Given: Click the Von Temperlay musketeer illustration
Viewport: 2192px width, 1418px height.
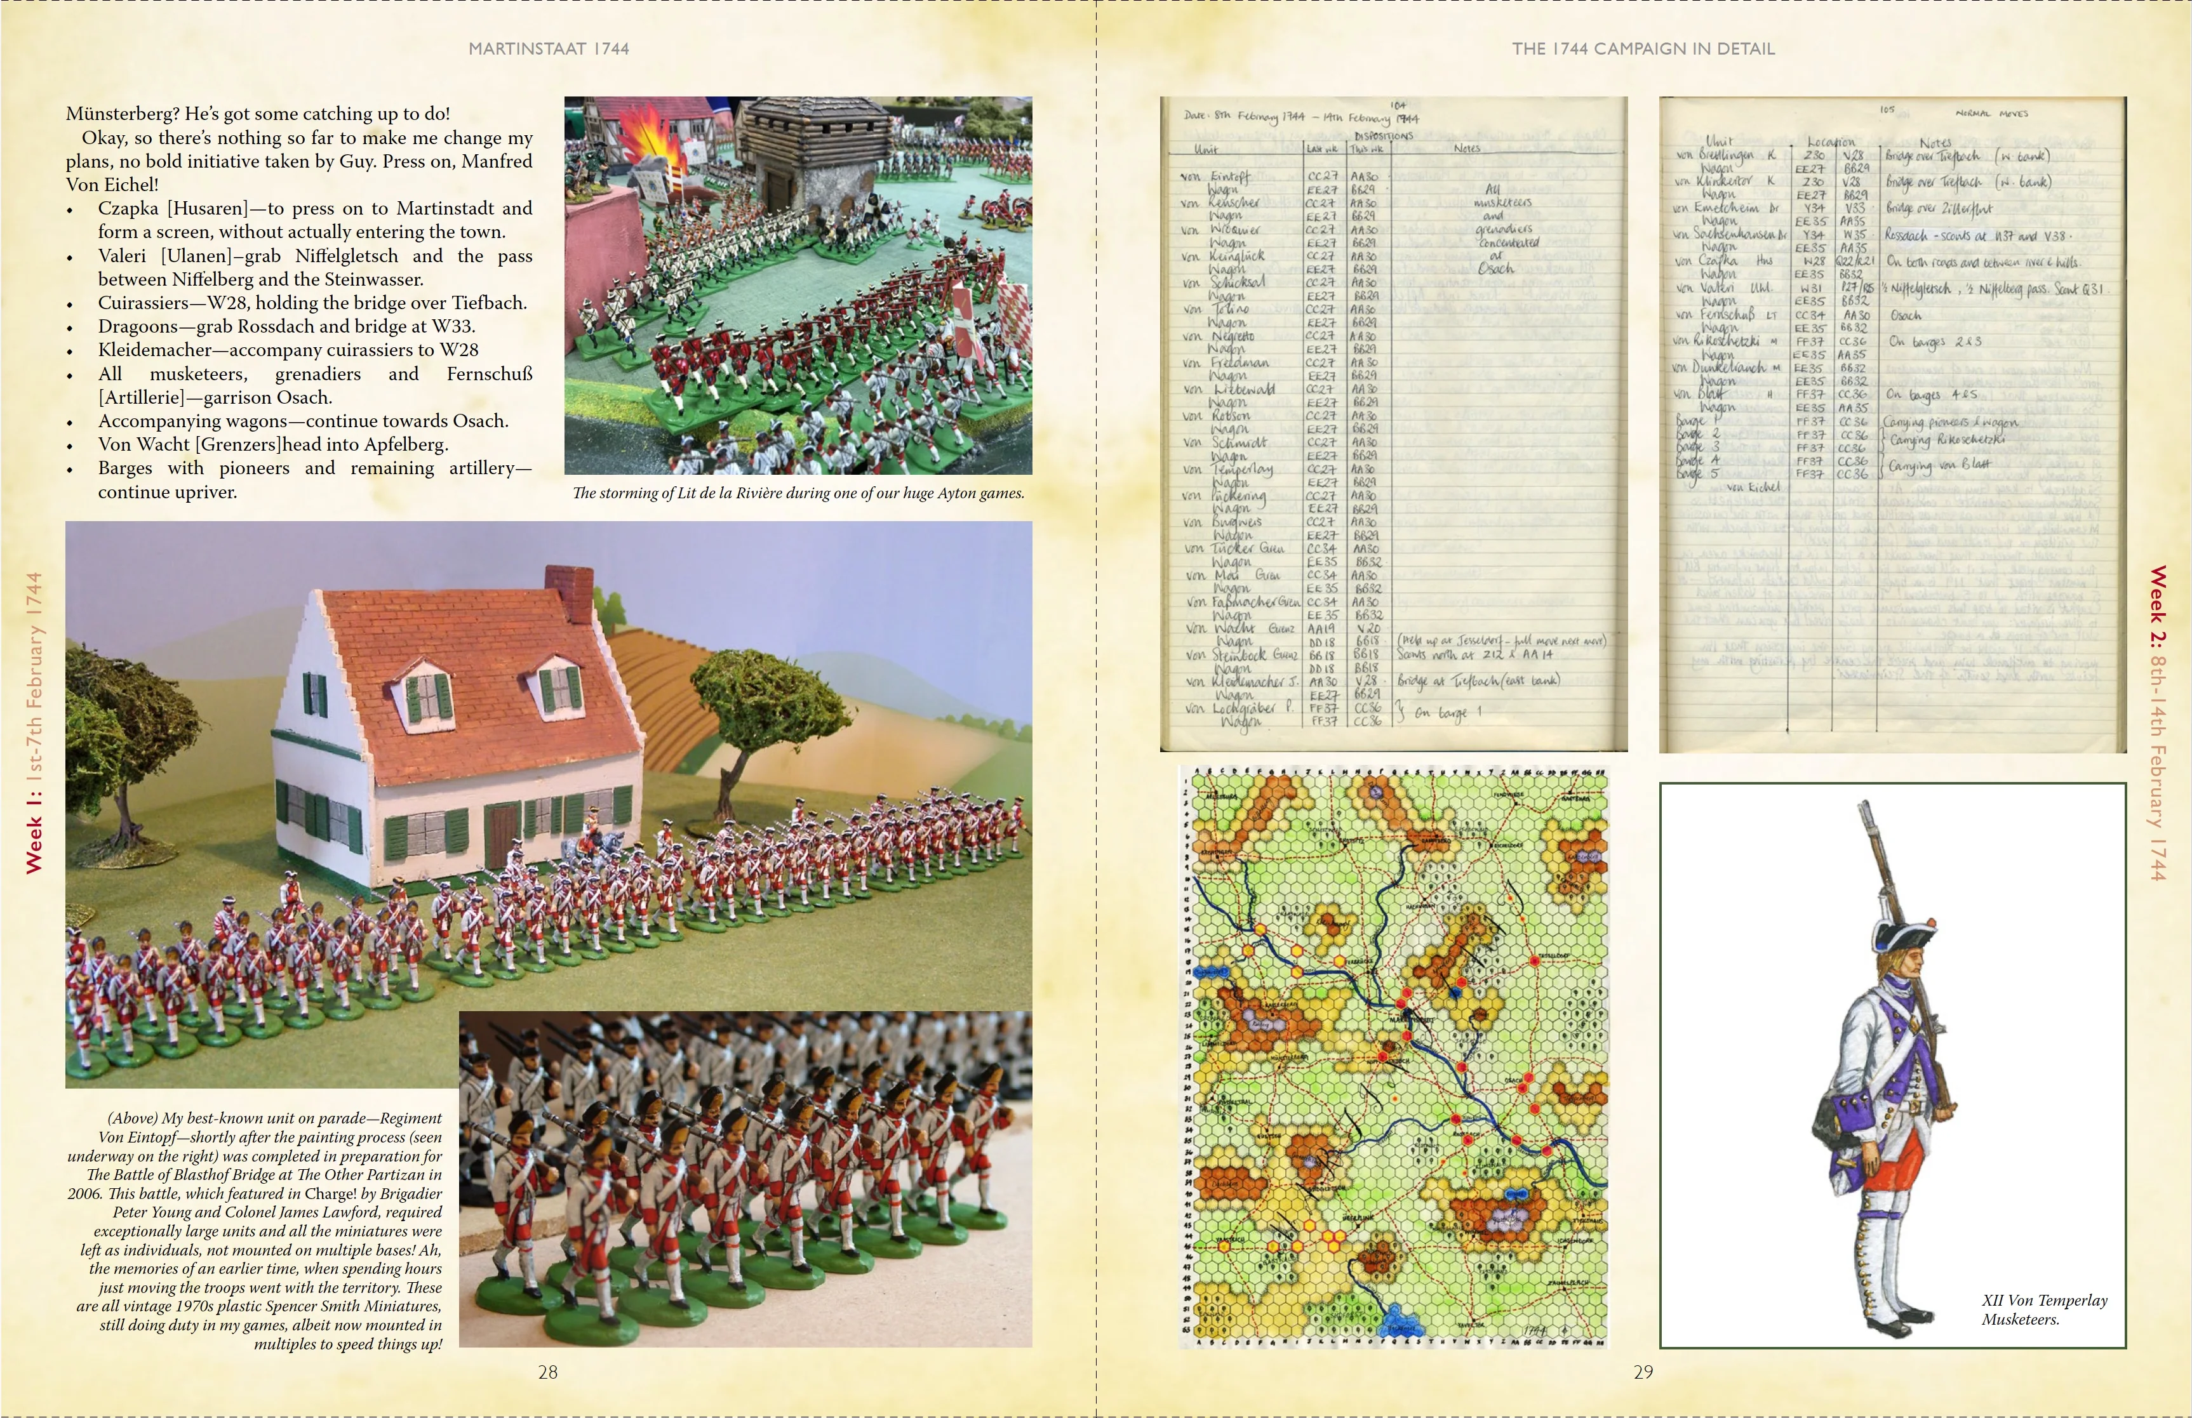Looking at the screenshot, I should pos(1893,1065).
